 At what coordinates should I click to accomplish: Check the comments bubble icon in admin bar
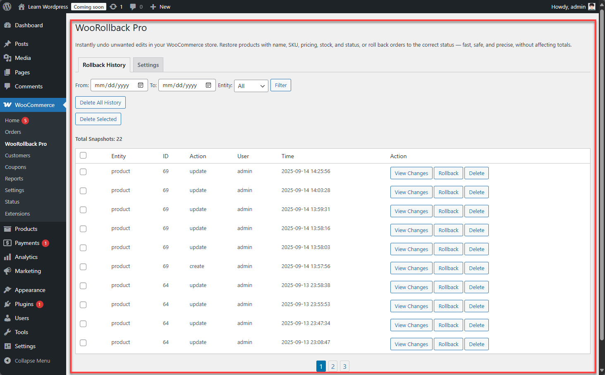pos(133,6)
